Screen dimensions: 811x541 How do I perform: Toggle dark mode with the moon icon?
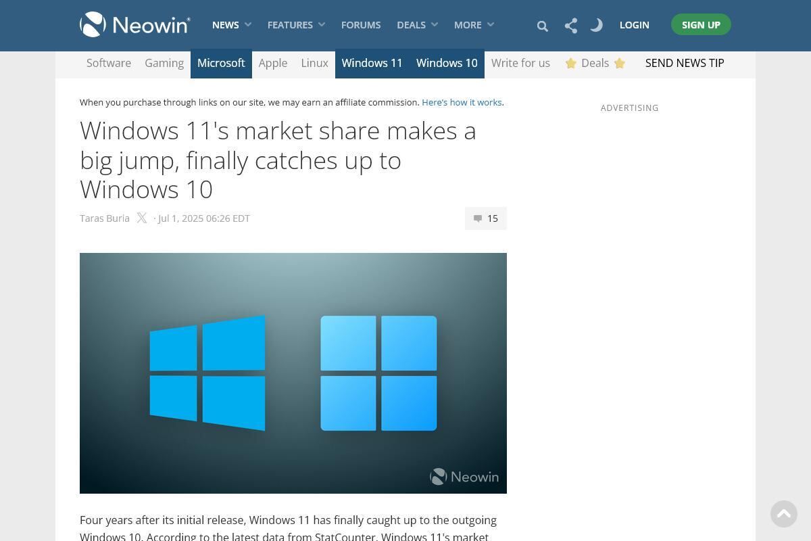[x=596, y=25]
